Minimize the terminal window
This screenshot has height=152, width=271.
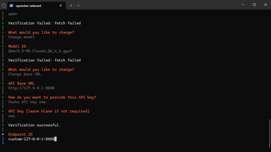coord(242,5)
